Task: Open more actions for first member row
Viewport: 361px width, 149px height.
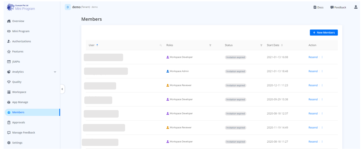Action: pos(322,57)
